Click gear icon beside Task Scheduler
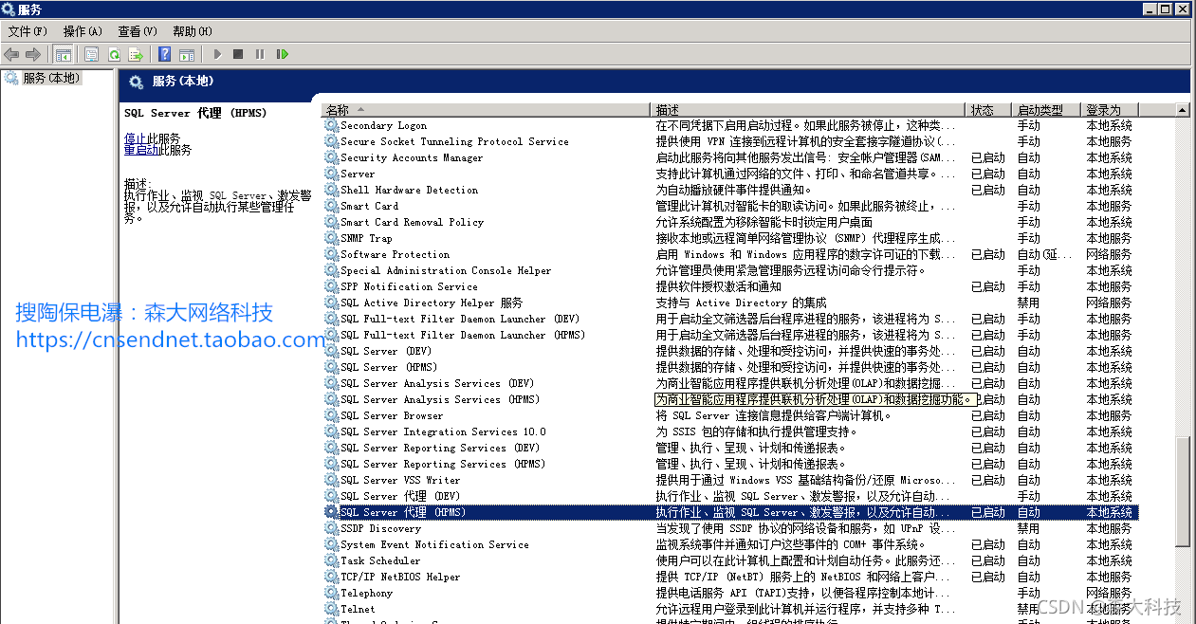Viewport: 1196px width, 624px height. tap(331, 560)
